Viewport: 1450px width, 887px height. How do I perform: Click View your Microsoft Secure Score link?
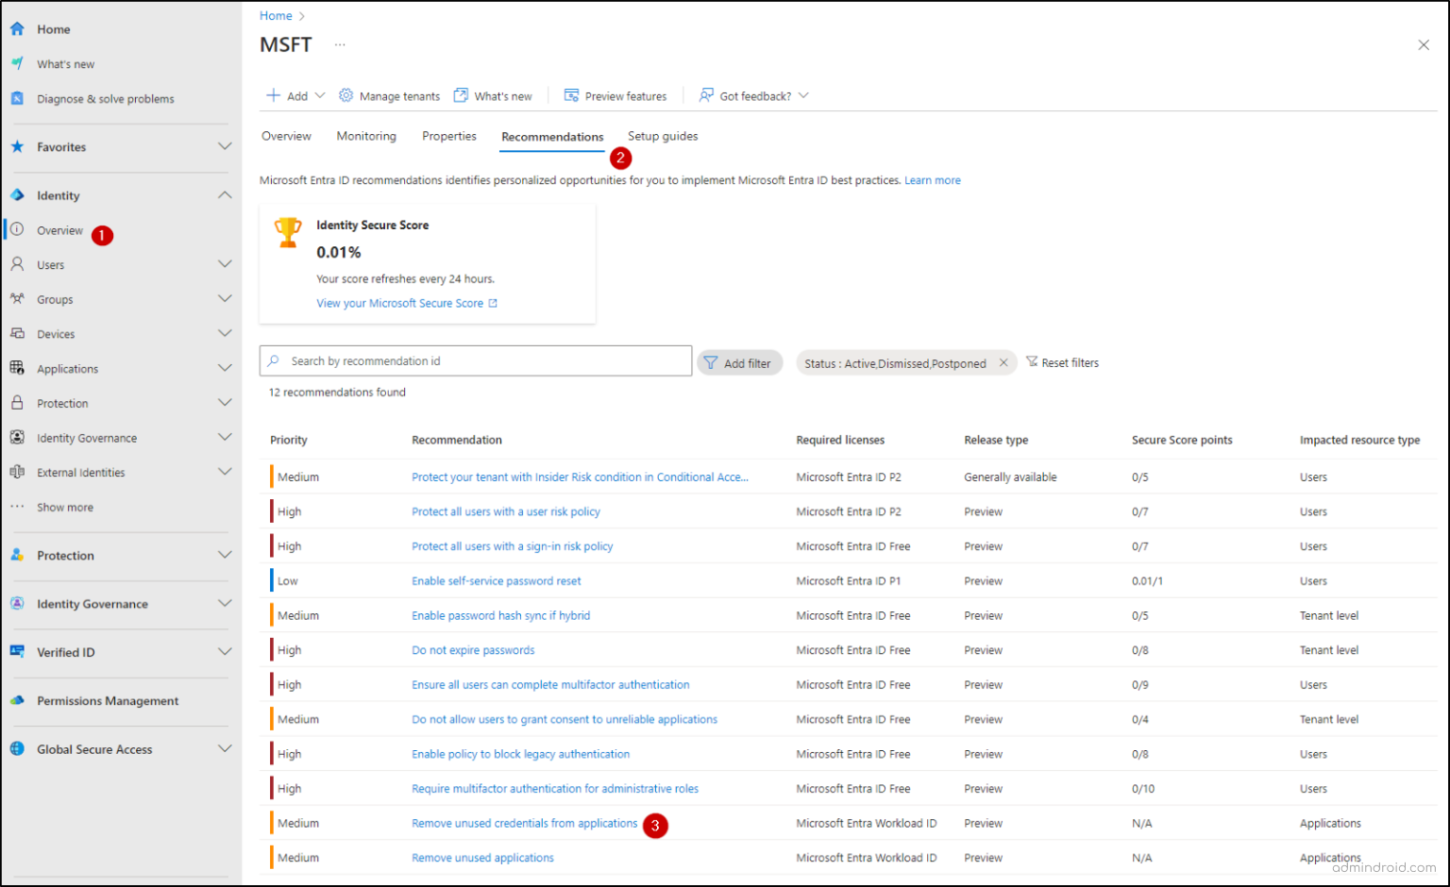tap(400, 303)
